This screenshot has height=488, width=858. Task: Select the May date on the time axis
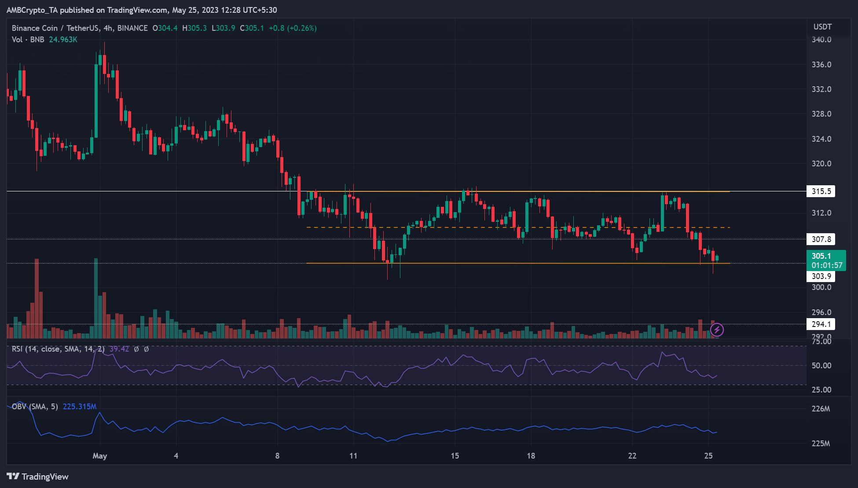100,456
